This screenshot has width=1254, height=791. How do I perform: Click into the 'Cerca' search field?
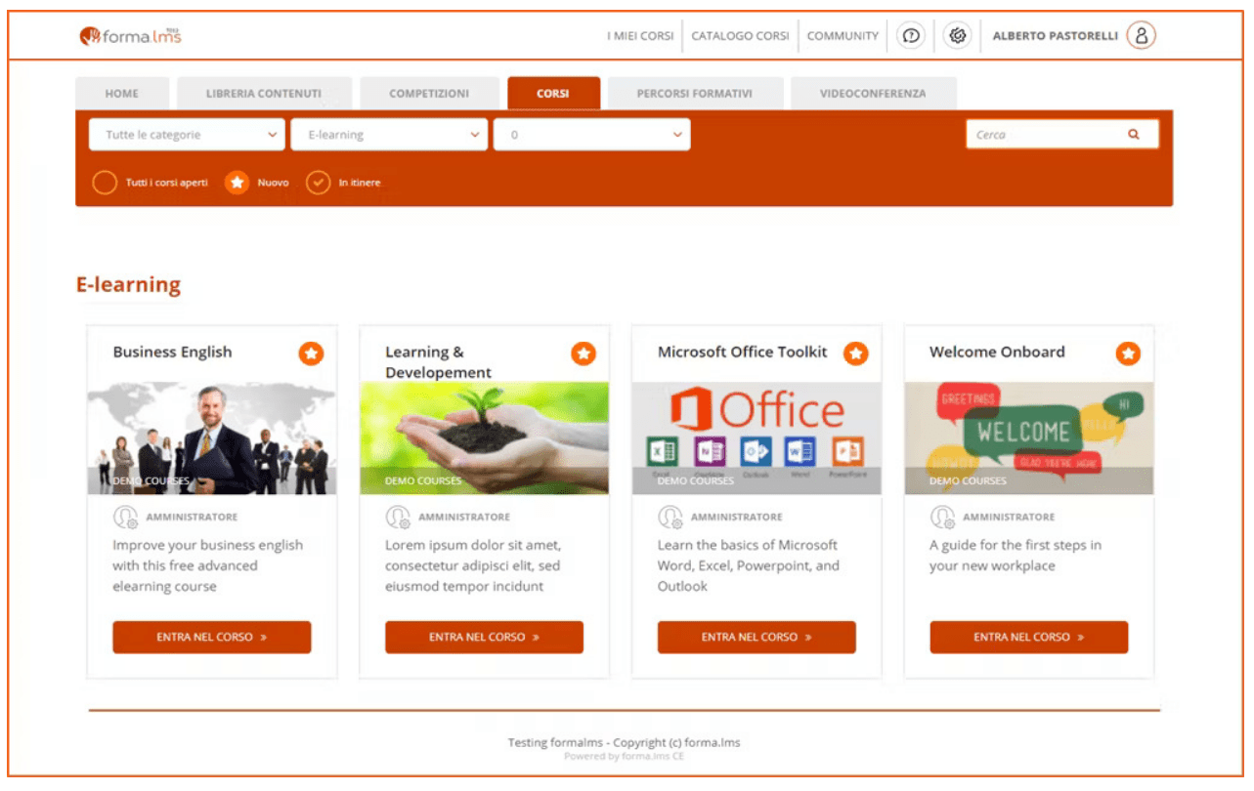point(1044,135)
